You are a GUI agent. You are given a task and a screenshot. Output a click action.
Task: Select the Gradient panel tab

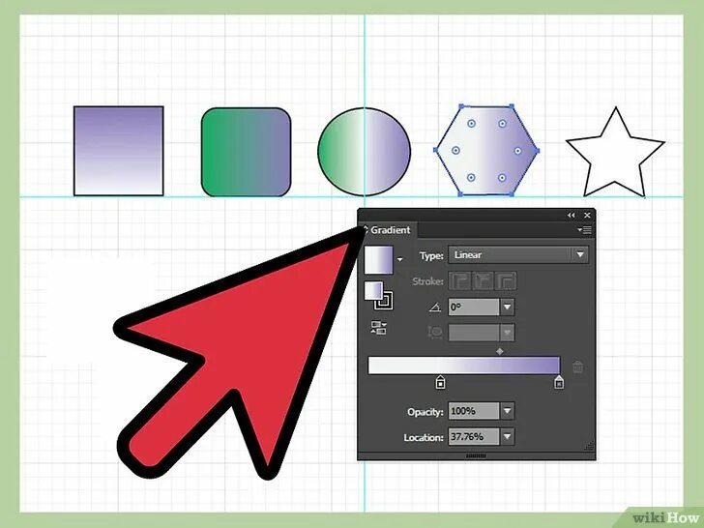[x=389, y=230]
